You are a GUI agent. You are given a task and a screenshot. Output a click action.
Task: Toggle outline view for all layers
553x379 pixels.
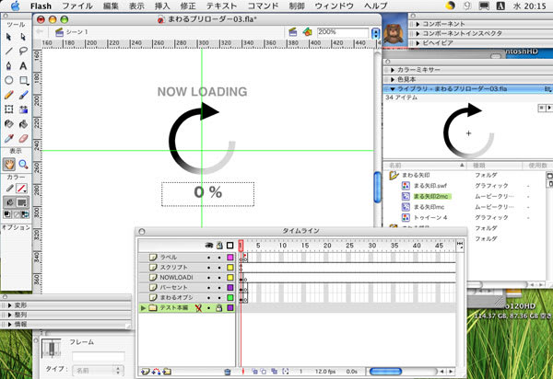[x=229, y=246]
